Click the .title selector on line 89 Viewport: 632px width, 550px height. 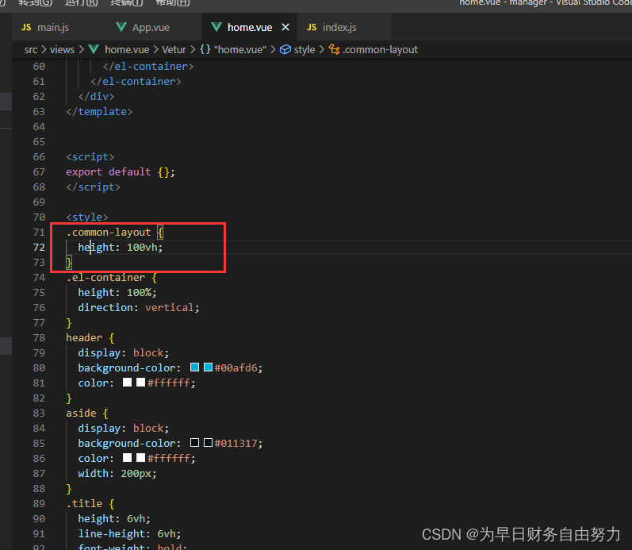point(84,504)
